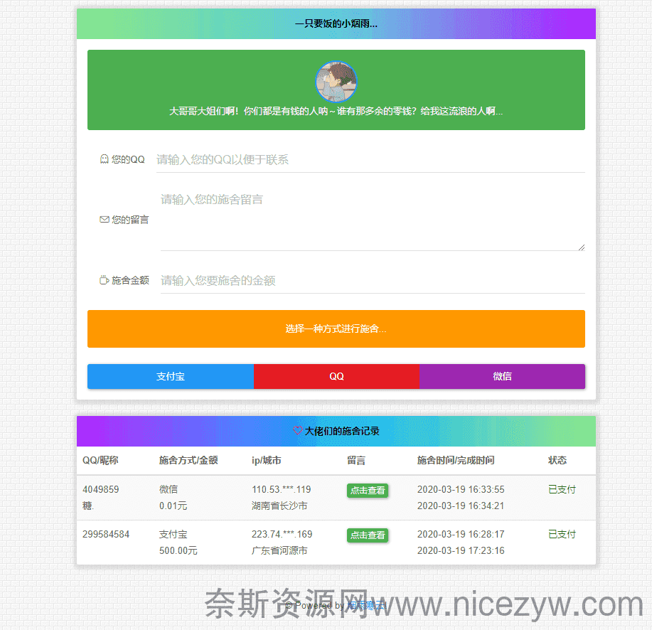Click the QQ ghost icon beside 您的QQ
Viewport: 652px width, 630px height.
click(x=105, y=159)
